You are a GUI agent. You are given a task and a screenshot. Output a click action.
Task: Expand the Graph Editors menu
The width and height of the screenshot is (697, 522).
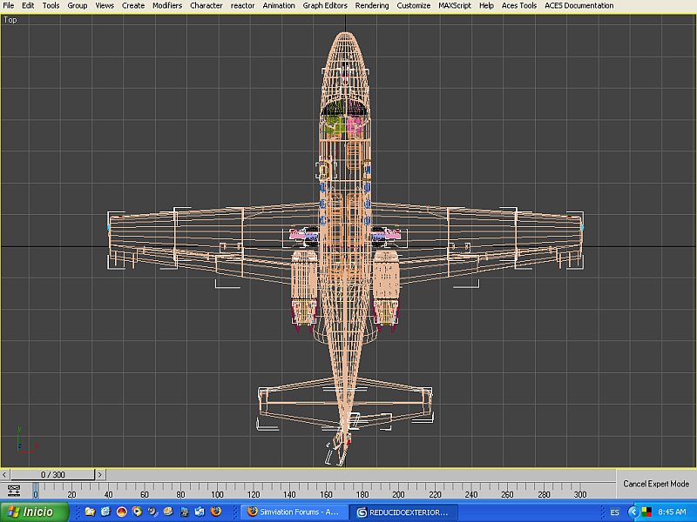click(325, 5)
